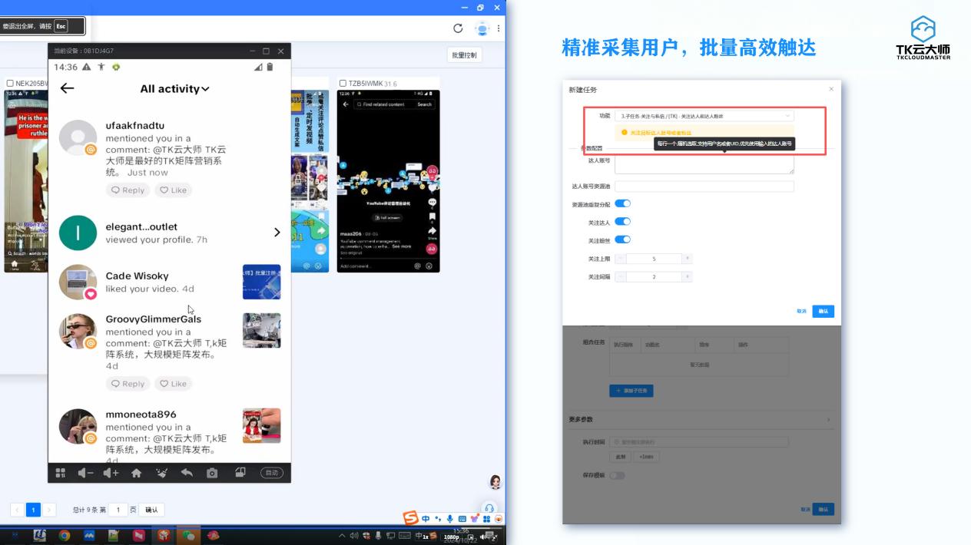
Task: Click the rotate screen icon on the control bar
Action: (x=240, y=472)
